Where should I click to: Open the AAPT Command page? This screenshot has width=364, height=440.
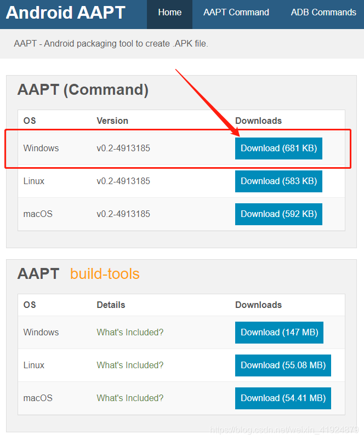(236, 13)
